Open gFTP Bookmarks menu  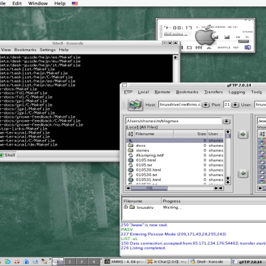[x=187, y=92]
